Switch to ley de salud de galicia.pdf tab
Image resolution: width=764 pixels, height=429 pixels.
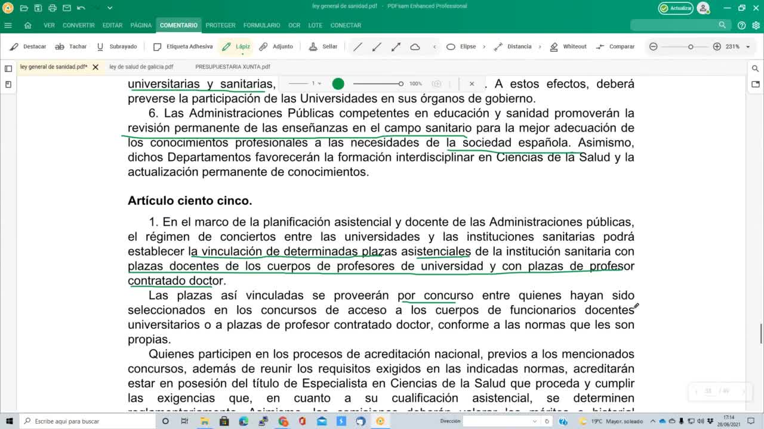tap(141, 67)
